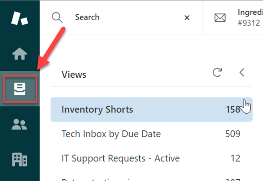Focus the Search text field
This screenshot has width=263, height=181.
click(x=122, y=17)
